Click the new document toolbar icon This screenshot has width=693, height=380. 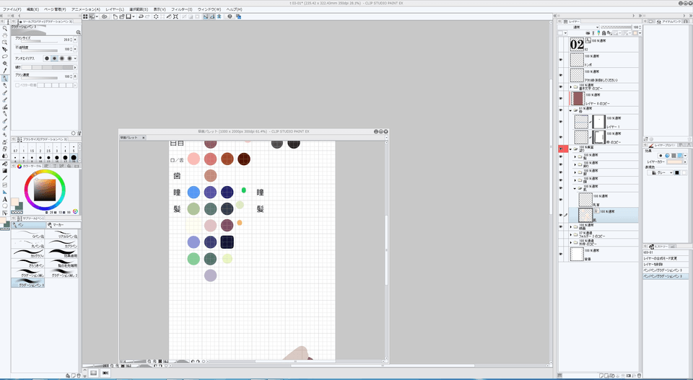pos(114,16)
